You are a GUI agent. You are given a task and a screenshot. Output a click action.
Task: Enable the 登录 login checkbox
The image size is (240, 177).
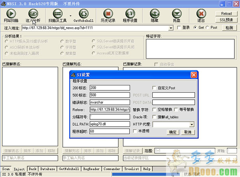tap(179, 28)
